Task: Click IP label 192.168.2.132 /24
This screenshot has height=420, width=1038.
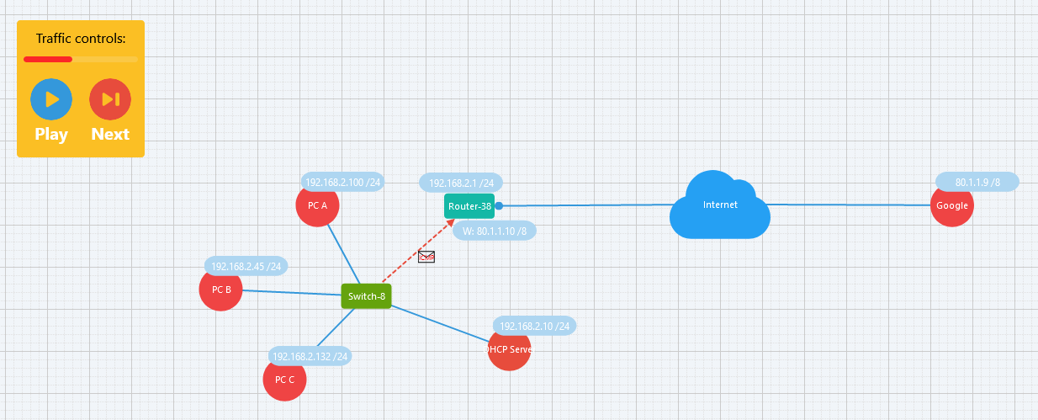Action: point(310,356)
